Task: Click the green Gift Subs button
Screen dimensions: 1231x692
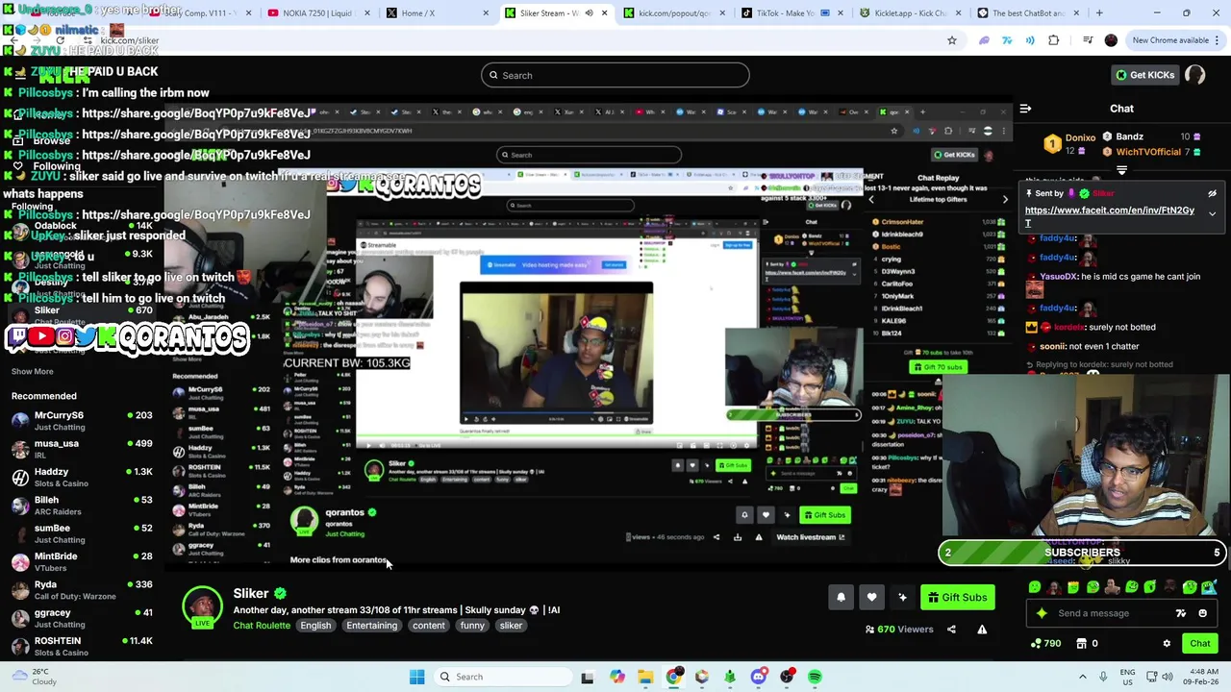Action: 957,597
